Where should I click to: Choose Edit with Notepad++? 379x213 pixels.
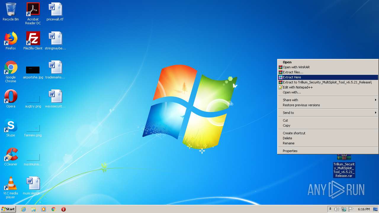328,87
